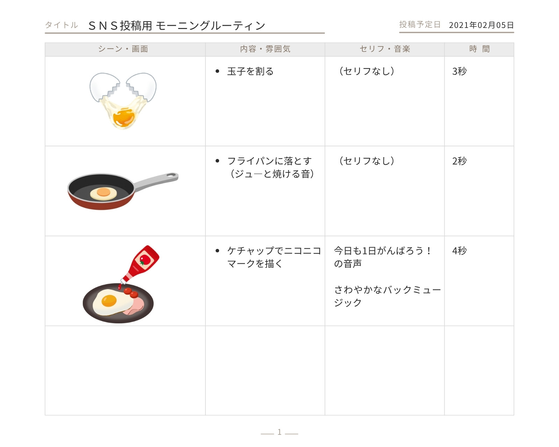The image size is (559, 447).
Task: Click the フライパンに落とす description cell
Action: click(x=265, y=191)
